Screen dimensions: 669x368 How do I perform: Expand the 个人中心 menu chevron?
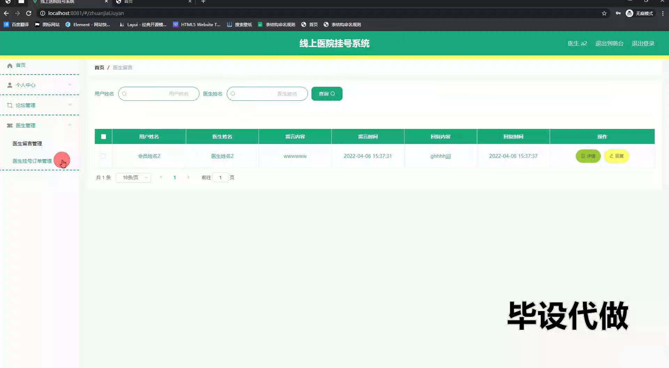70,85
